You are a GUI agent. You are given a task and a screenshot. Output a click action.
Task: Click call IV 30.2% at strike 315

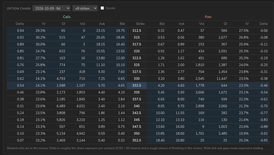pos(40,37)
